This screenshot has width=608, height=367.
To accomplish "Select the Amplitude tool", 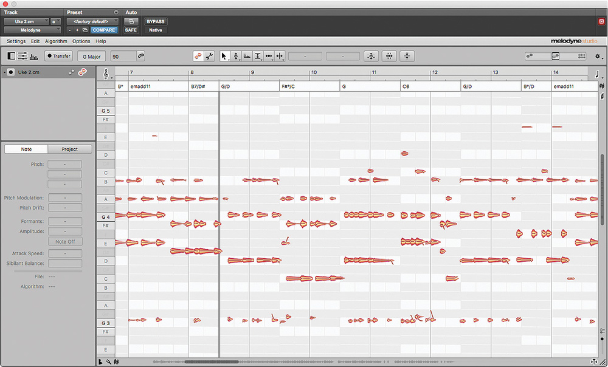I will click(257, 56).
